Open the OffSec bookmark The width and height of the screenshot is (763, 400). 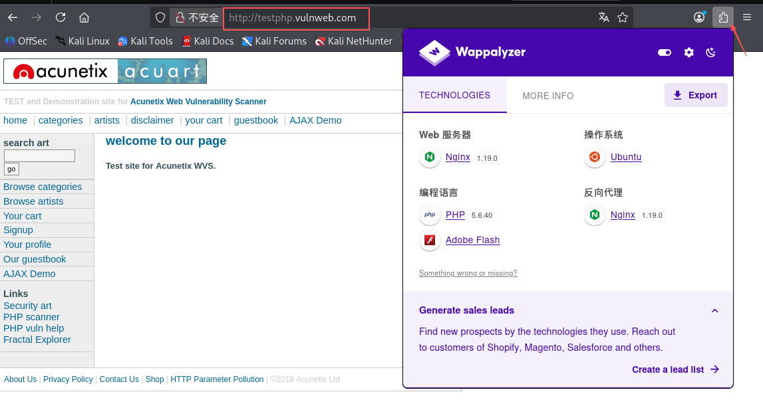26,41
